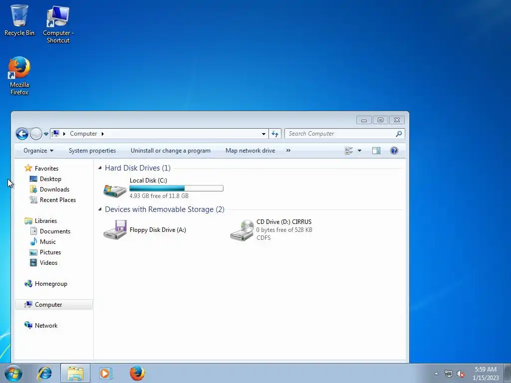Open Desktop under Favorites
The image size is (511, 383).
click(x=50, y=179)
